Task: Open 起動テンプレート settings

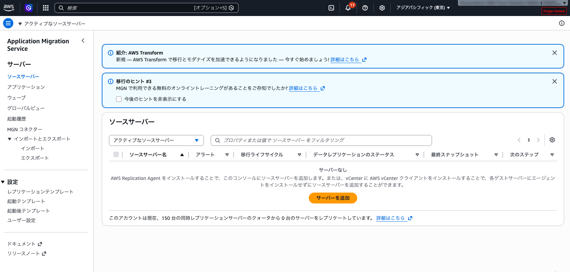Action: point(26,201)
